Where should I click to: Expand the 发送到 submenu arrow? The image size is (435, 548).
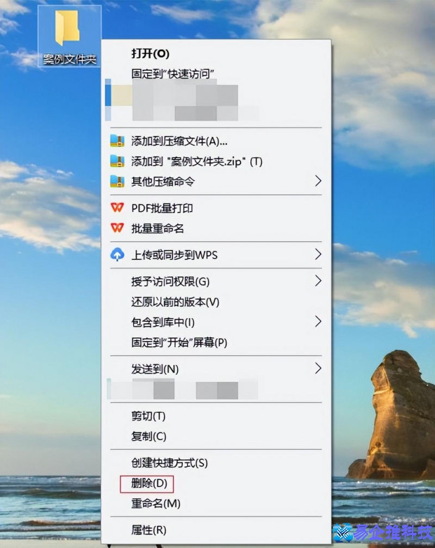(x=319, y=369)
